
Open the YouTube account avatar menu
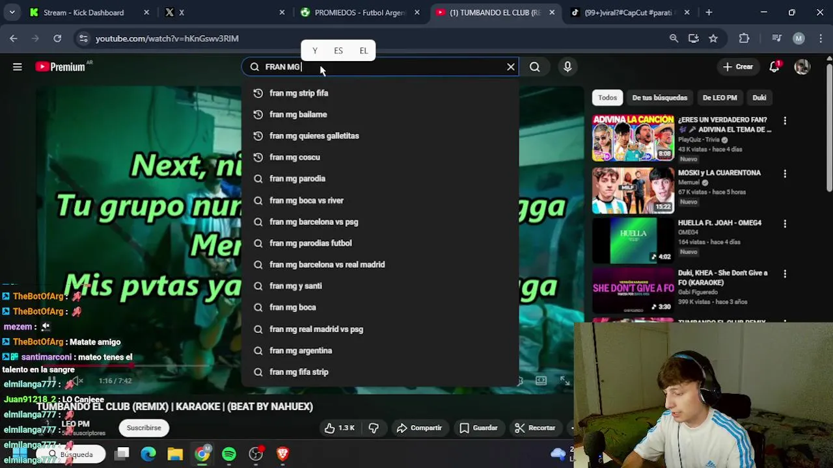[x=802, y=66]
